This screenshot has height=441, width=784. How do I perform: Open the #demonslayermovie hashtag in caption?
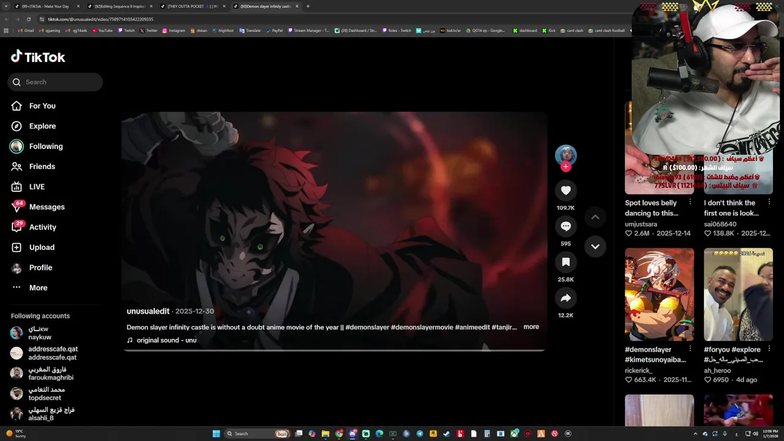click(x=421, y=327)
